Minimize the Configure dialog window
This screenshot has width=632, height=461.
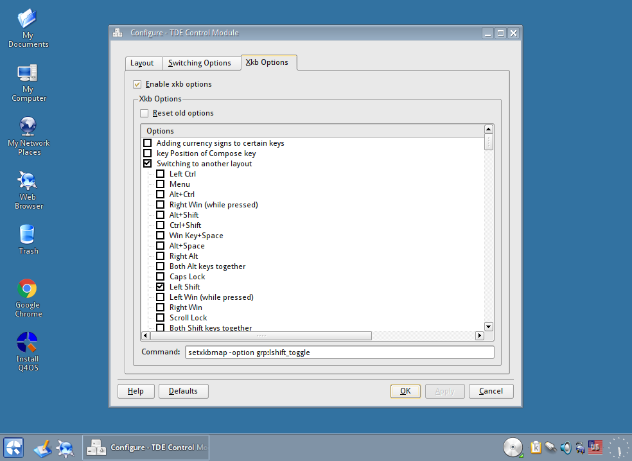[x=487, y=33]
